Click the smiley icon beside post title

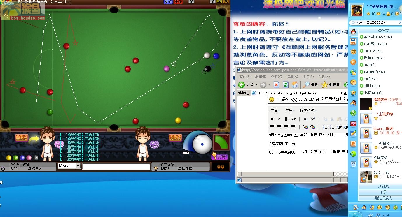tap(272, 100)
